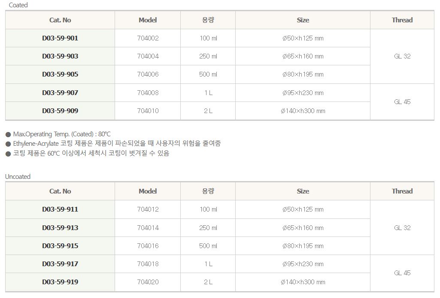The width and height of the screenshot is (440, 298).
Task: Select model number 704006 cell
Action: point(148,74)
